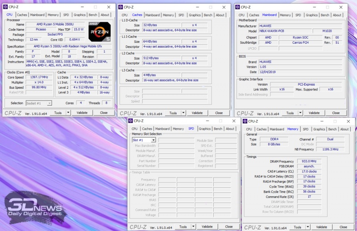
Task: Click the NB Frequency value 1199.3 MHz
Action: 330,149
